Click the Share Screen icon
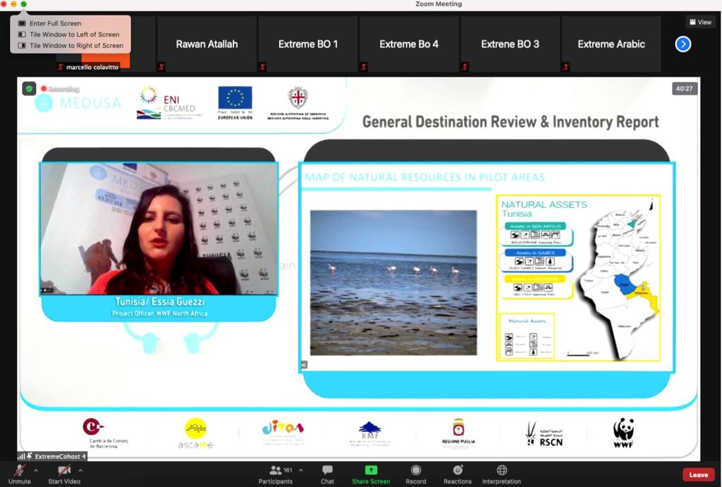Image resolution: width=722 pixels, height=487 pixels. click(371, 471)
